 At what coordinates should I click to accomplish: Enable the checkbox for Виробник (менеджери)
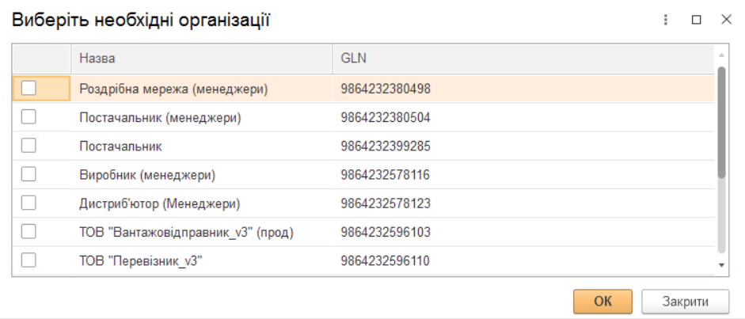pos(29,174)
